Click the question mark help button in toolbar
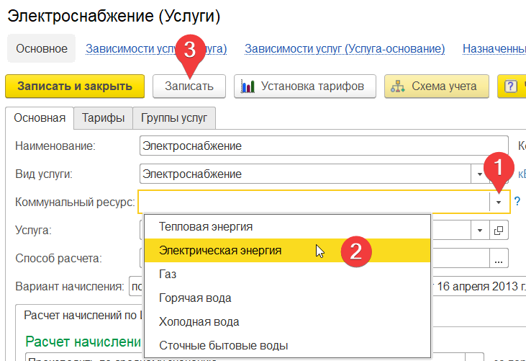This screenshot has height=361, width=526. (510, 86)
